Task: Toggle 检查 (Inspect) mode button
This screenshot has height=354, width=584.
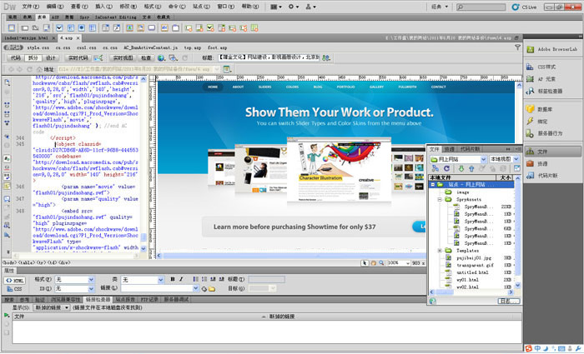Action: (x=146, y=58)
